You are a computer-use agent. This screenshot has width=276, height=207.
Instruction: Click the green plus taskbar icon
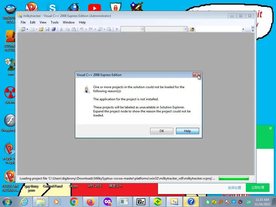(157, 202)
